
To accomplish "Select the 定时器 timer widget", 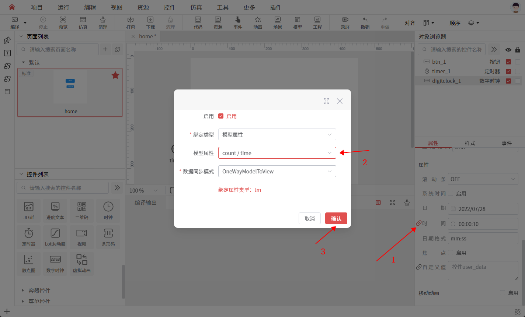I will (29, 237).
